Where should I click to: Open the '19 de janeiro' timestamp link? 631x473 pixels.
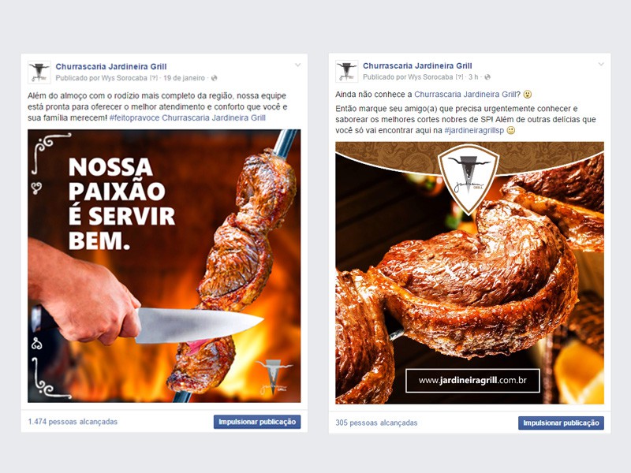pos(185,78)
